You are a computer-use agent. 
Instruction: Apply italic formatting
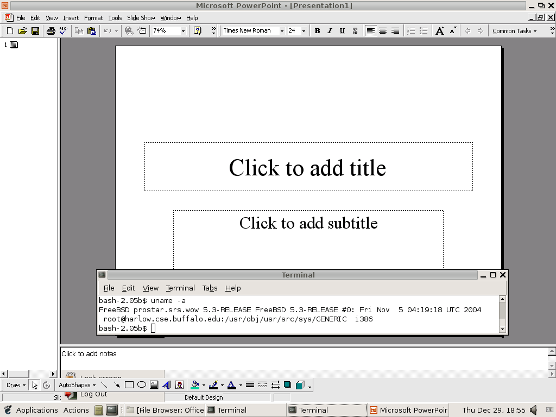(x=329, y=30)
